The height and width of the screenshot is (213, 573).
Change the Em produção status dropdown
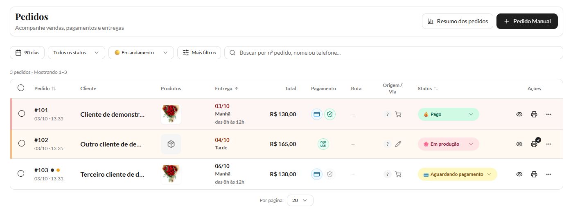pos(448,144)
